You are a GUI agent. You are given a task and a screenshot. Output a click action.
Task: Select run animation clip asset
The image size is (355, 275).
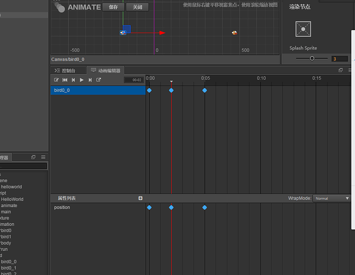tap(4, 249)
